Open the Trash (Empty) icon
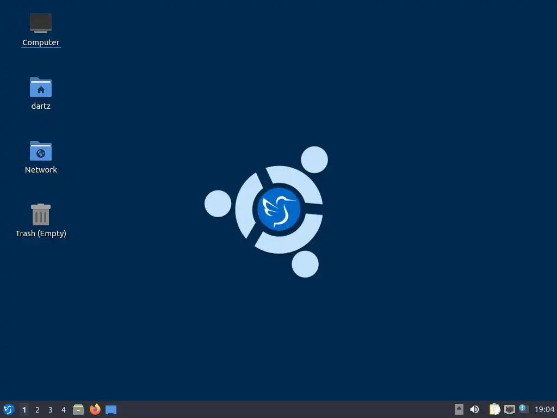 point(40,214)
